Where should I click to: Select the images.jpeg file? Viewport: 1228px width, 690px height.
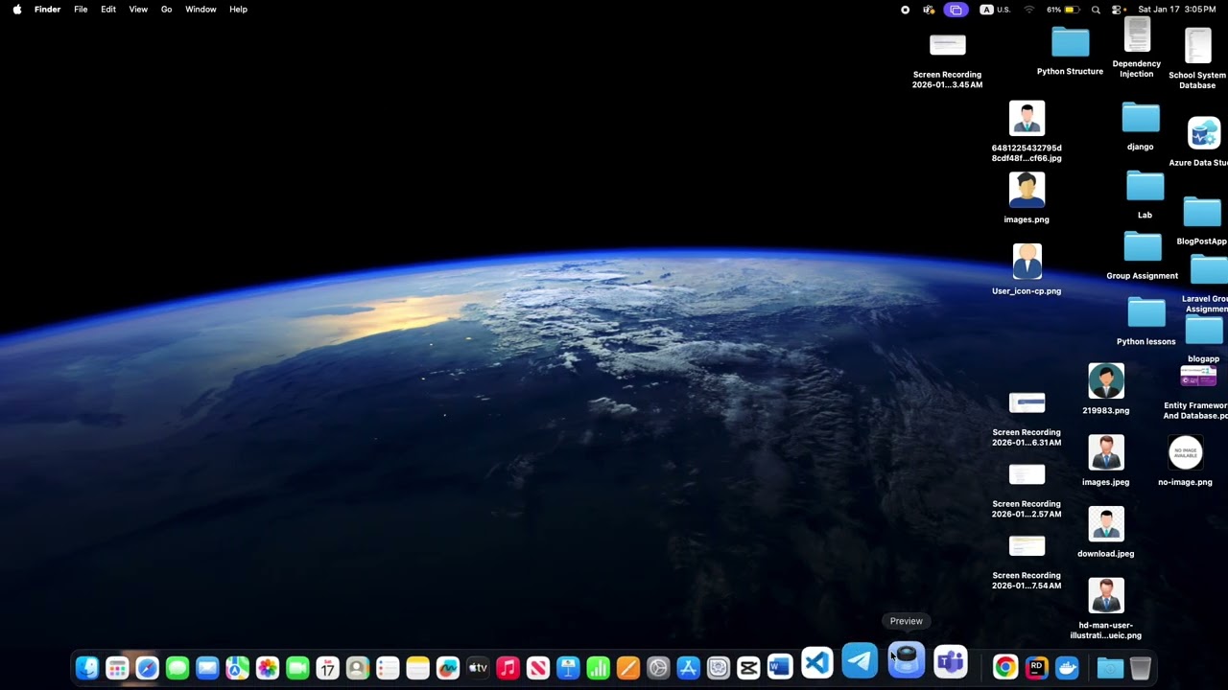(x=1106, y=460)
